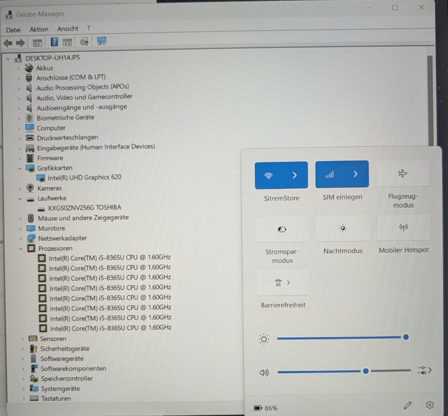Viewport: 448px width, 416px height.
Task: Expand the Netzwerkadapter tree node
Action: 20,239
